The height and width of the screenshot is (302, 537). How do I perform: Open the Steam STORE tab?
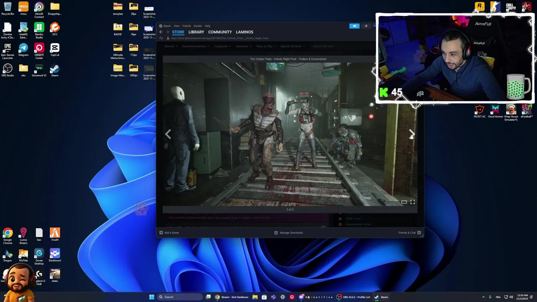tap(178, 32)
